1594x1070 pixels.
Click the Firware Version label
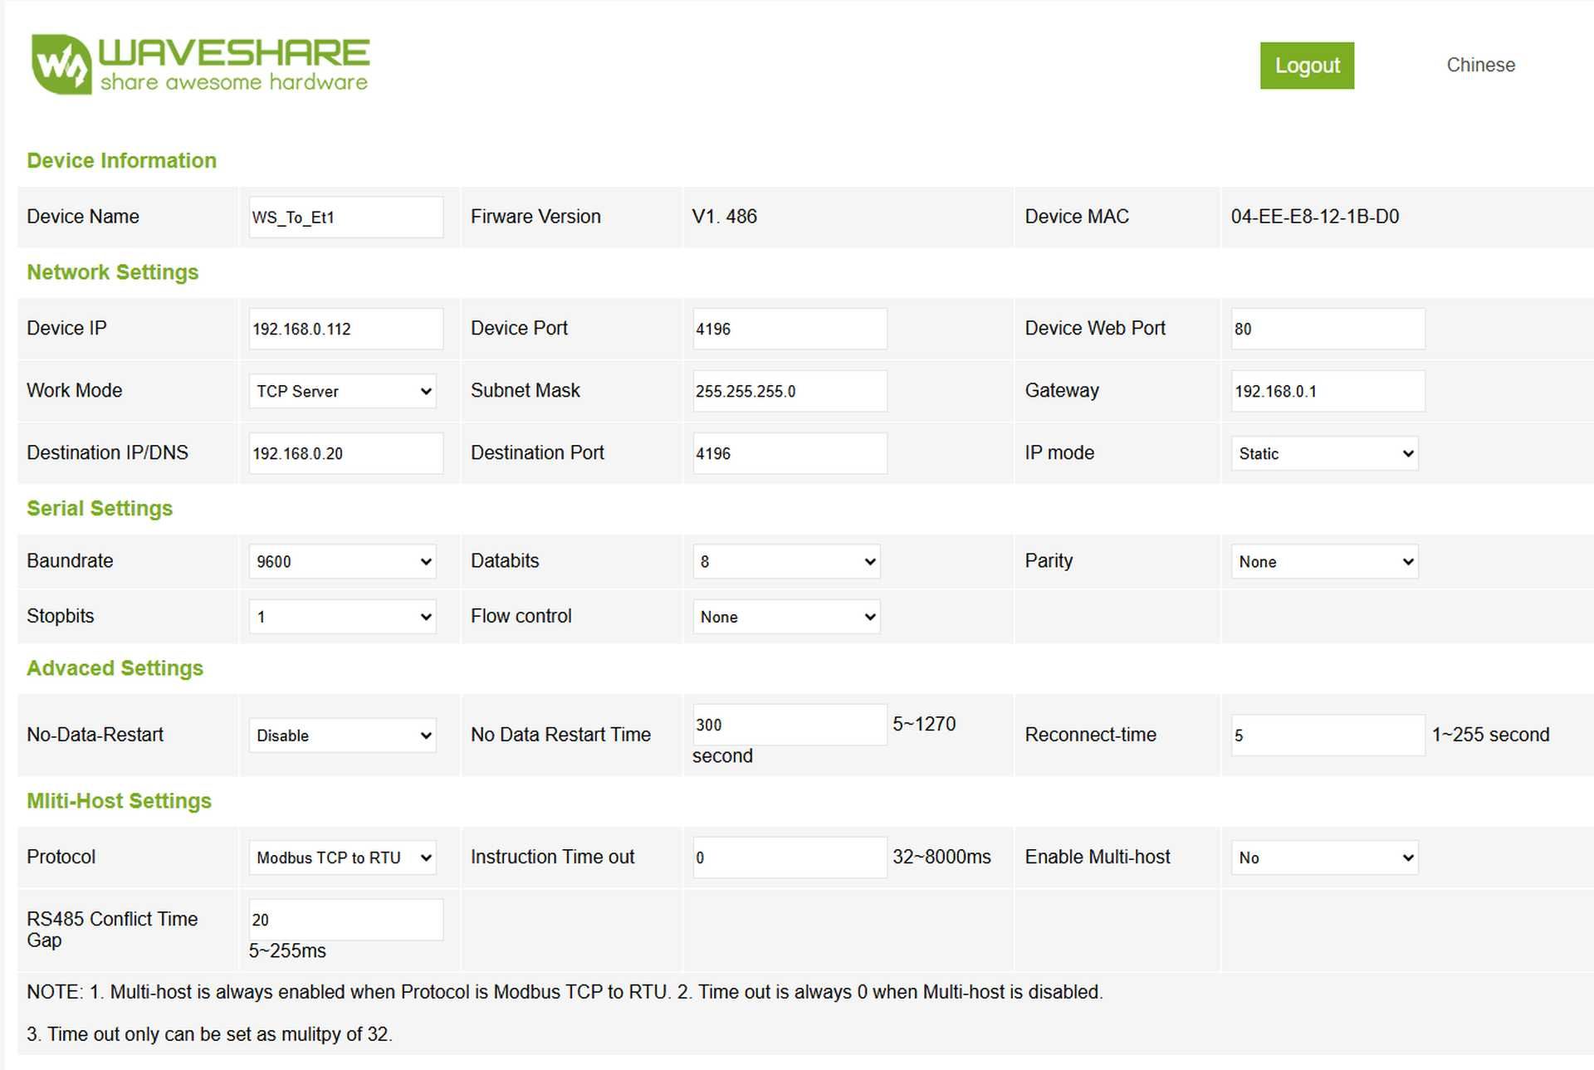[x=535, y=217]
